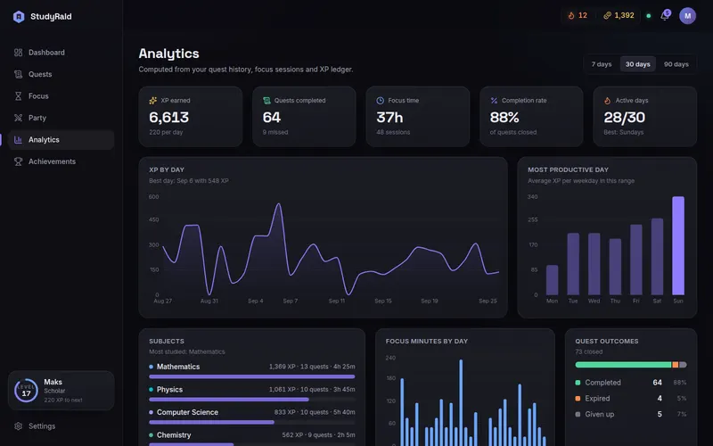Click the XP BY DAY chart title

pyautogui.click(x=167, y=169)
